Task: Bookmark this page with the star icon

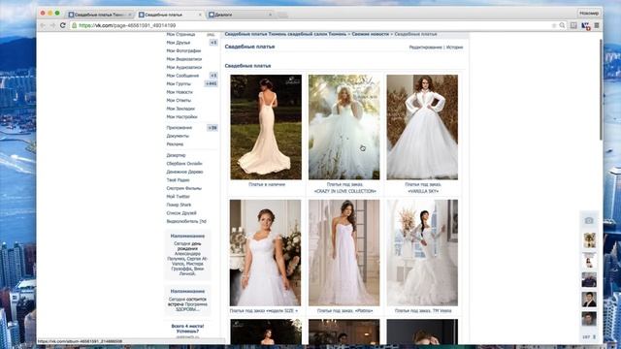Action: [x=554, y=25]
